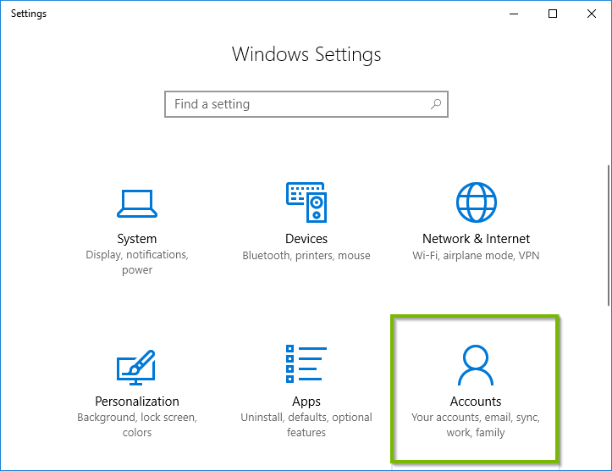Click the System laptop icon
This screenshot has height=471, width=612.
(136, 204)
